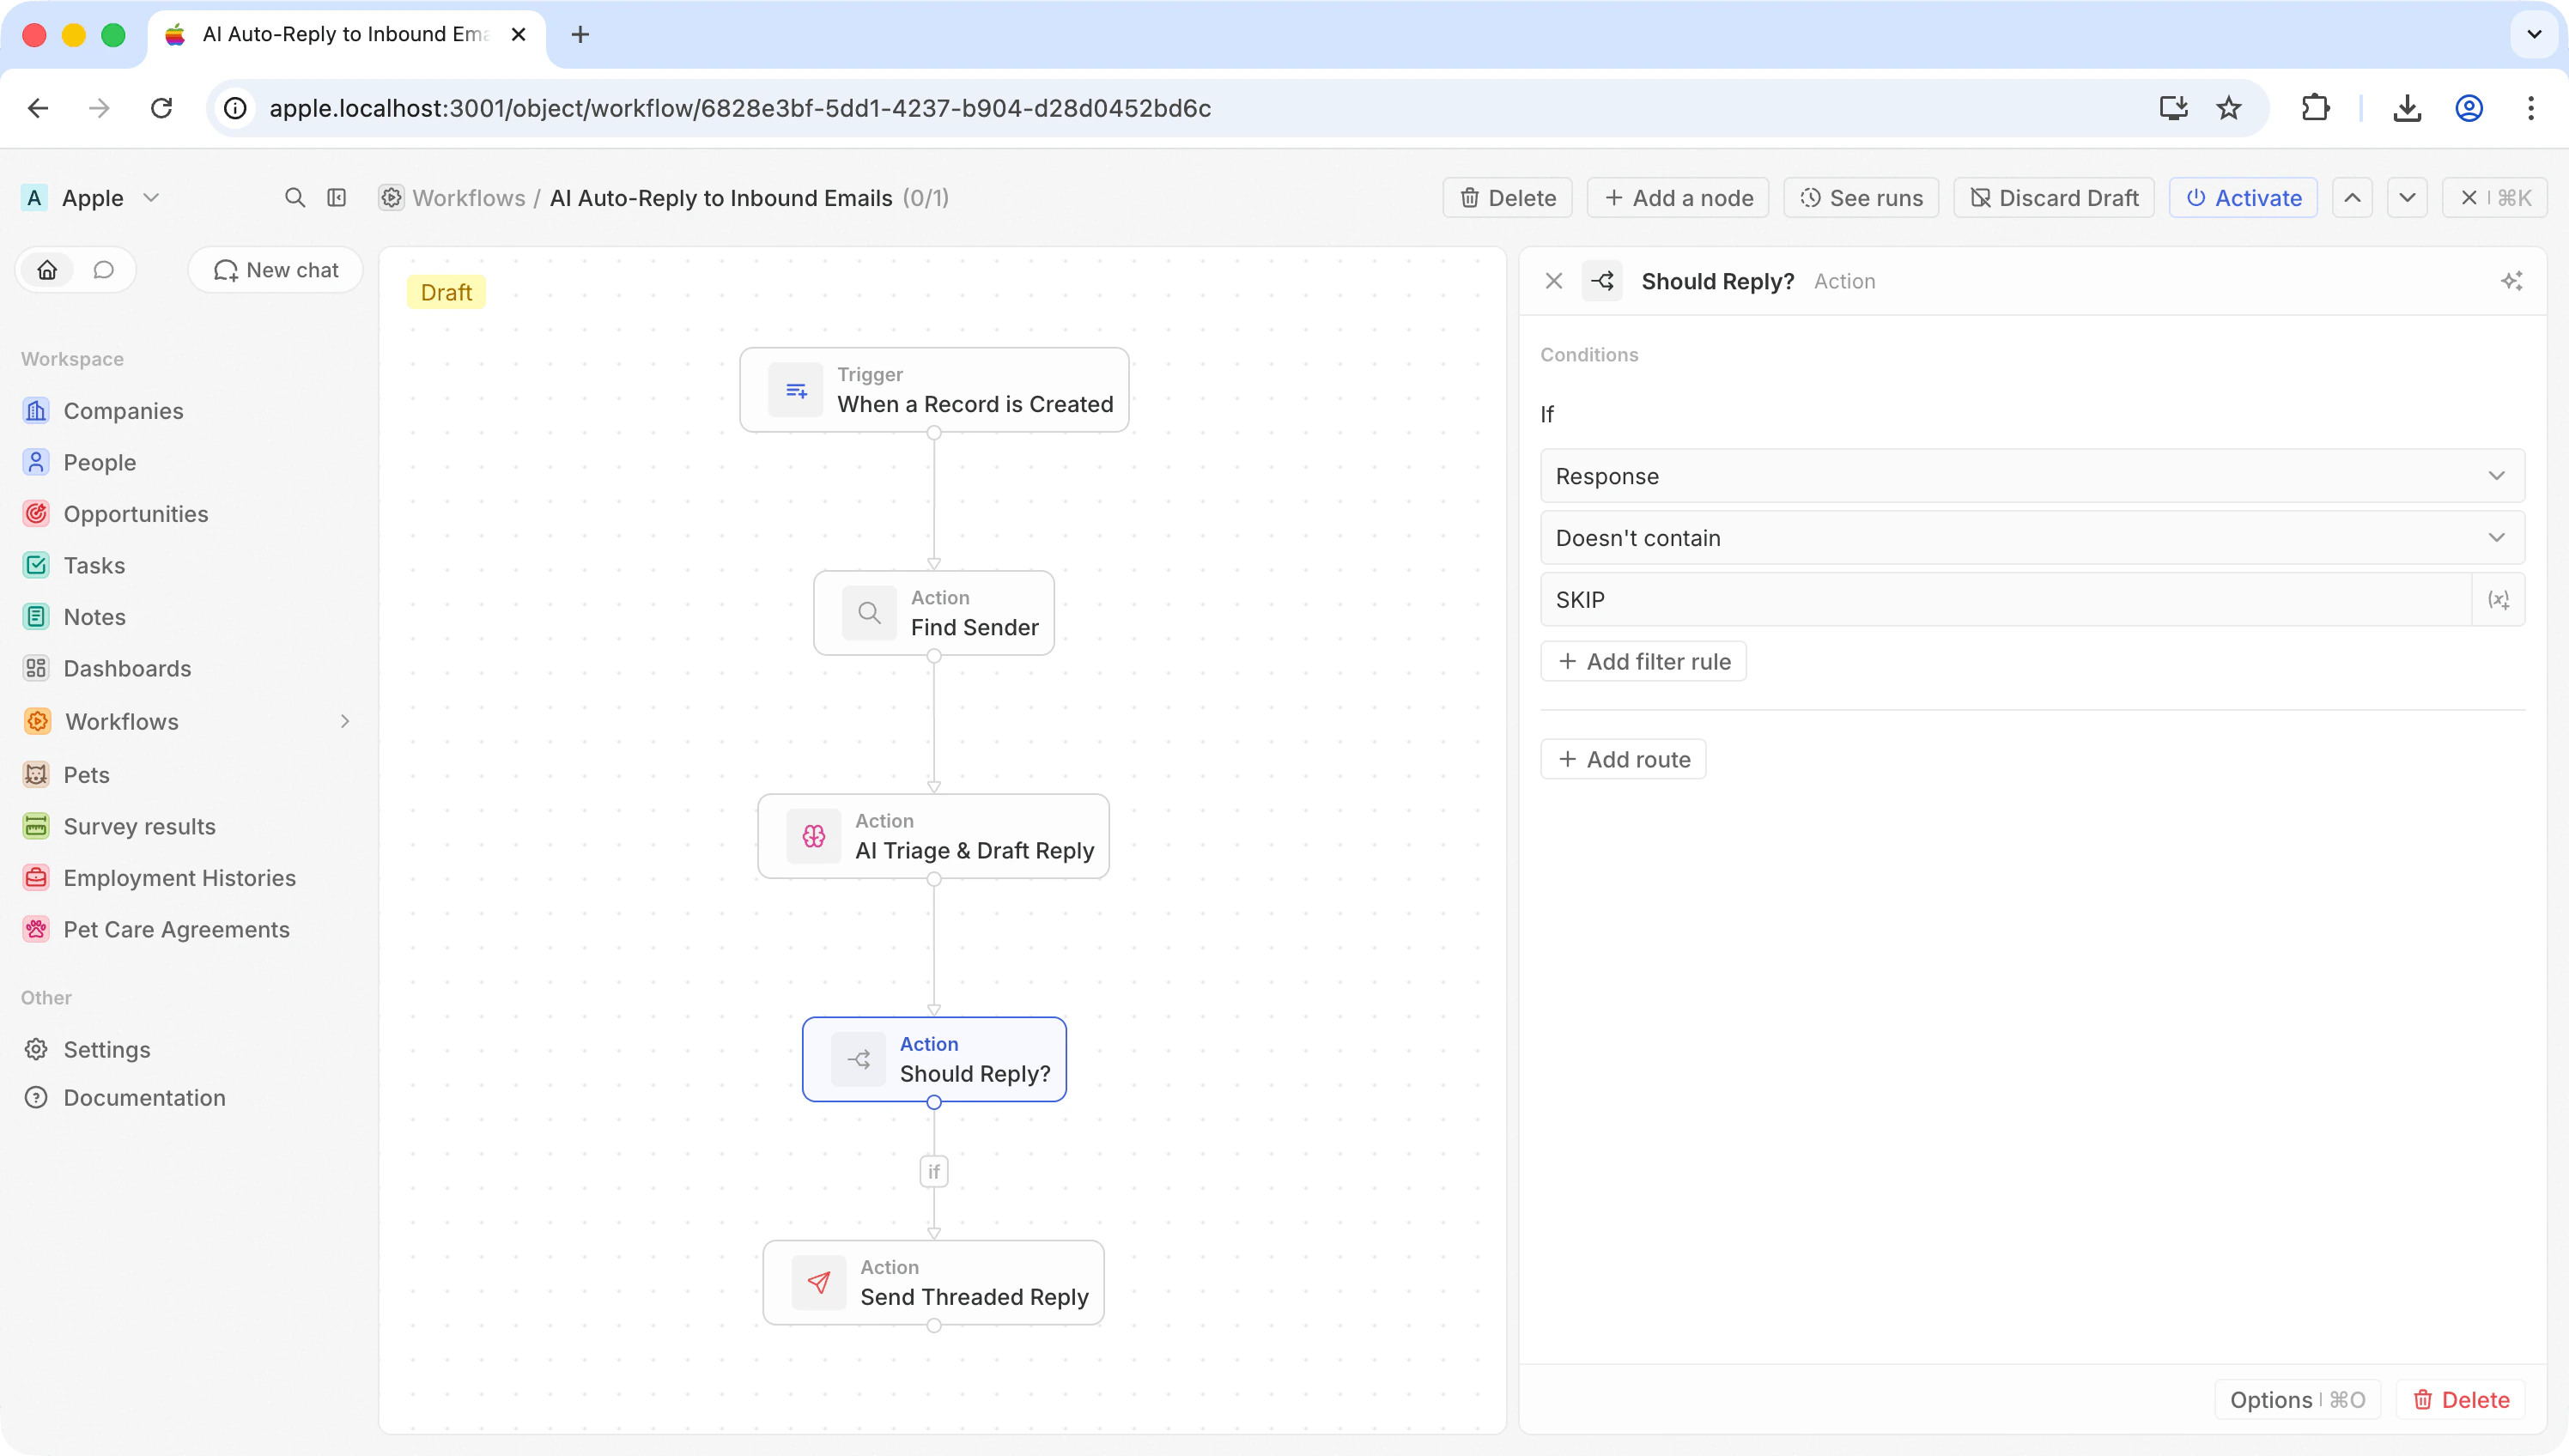Click the if branch label on canvas
This screenshot has width=2569, height=1456.
pos(933,1171)
